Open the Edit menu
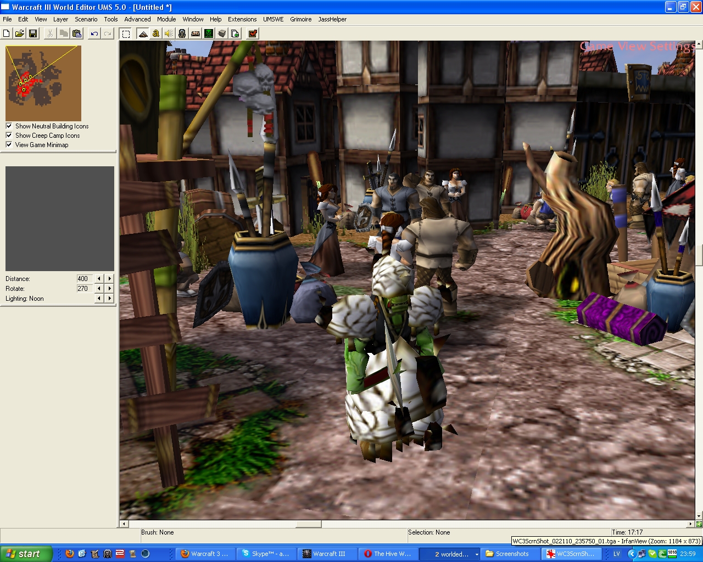The width and height of the screenshot is (703, 562). click(x=23, y=19)
